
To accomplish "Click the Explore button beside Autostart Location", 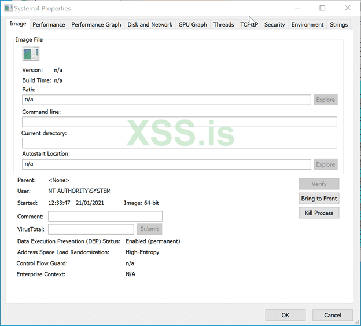I will (x=325, y=164).
